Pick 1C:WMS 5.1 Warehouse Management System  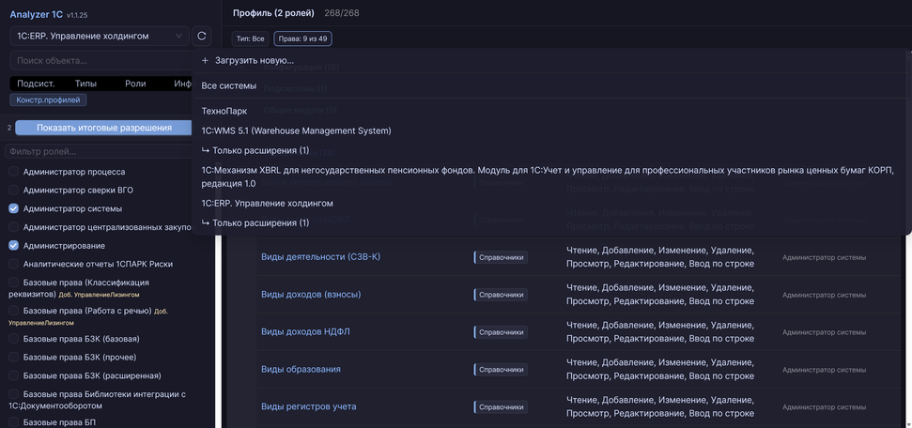pyautogui.click(x=296, y=130)
